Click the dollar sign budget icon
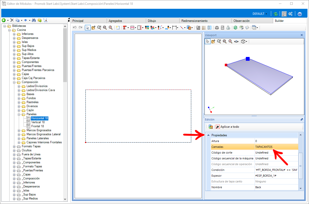Screen dimensions: 309x204 235,28
